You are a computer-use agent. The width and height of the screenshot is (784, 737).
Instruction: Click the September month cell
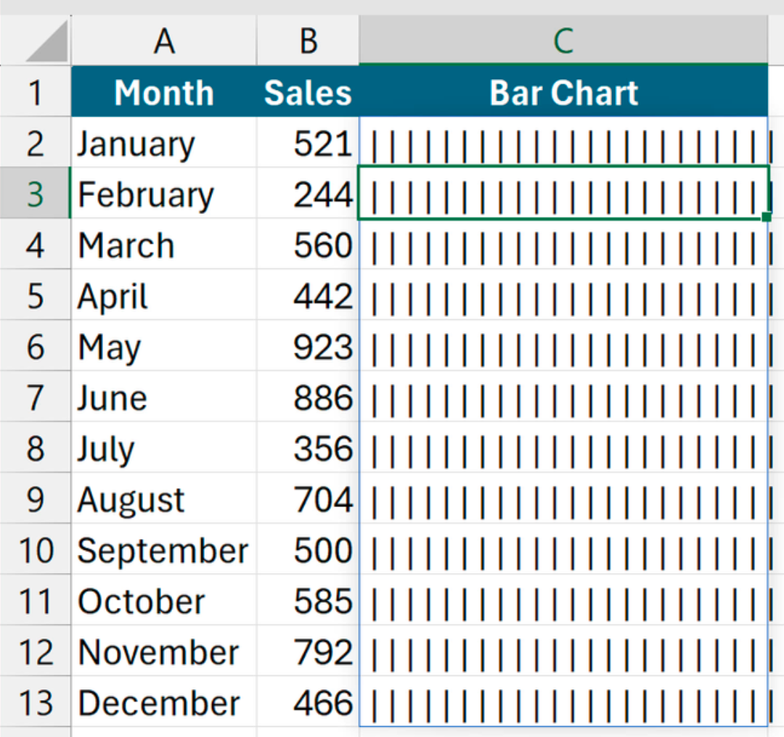[164, 551]
